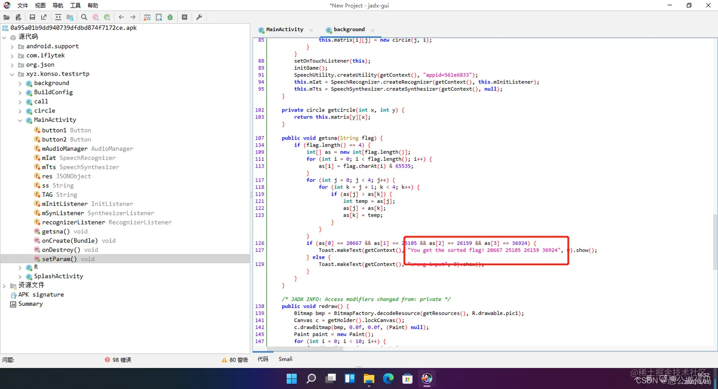Screen dimensions: 718x389
Task: Open Microsoft Store from the taskbar
Action: coord(407,379)
